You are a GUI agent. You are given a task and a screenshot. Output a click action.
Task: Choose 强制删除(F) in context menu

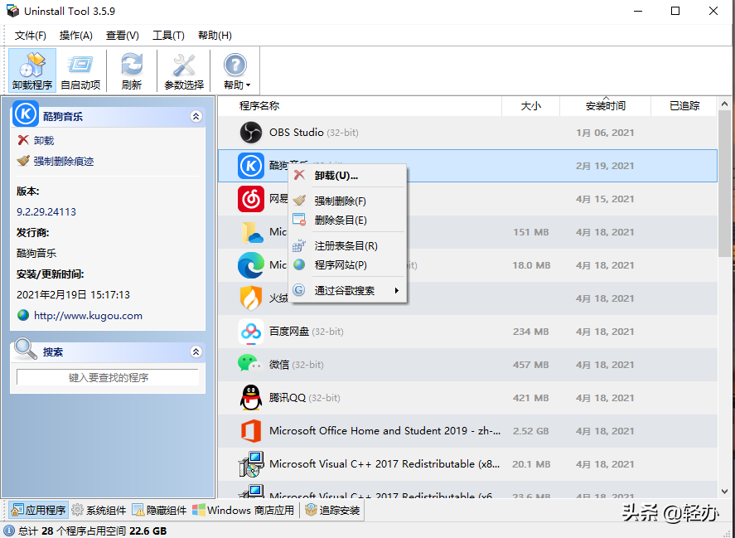pos(347,201)
